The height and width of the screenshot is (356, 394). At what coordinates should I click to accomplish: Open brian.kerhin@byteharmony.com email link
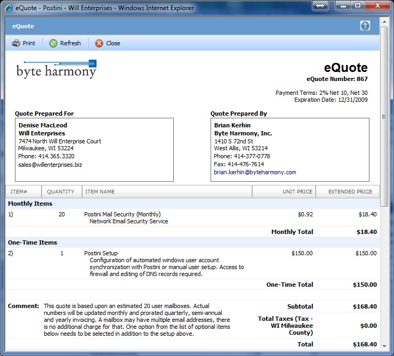(x=255, y=172)
